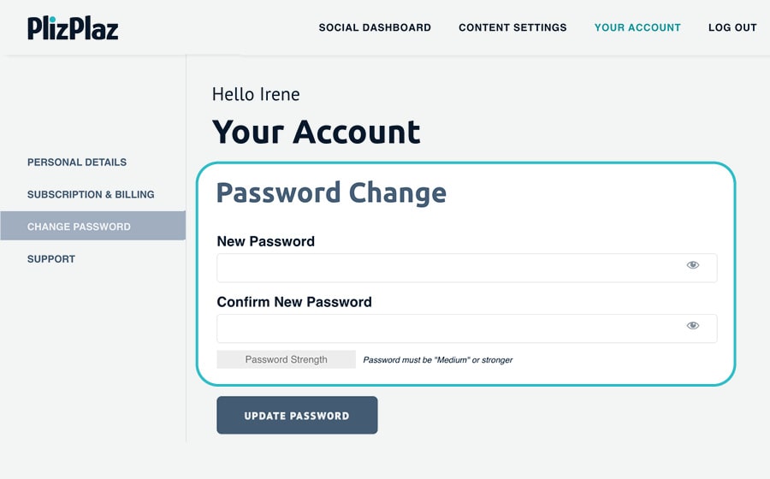Click the Hello Irene greeting text

[x=256, y=94]
